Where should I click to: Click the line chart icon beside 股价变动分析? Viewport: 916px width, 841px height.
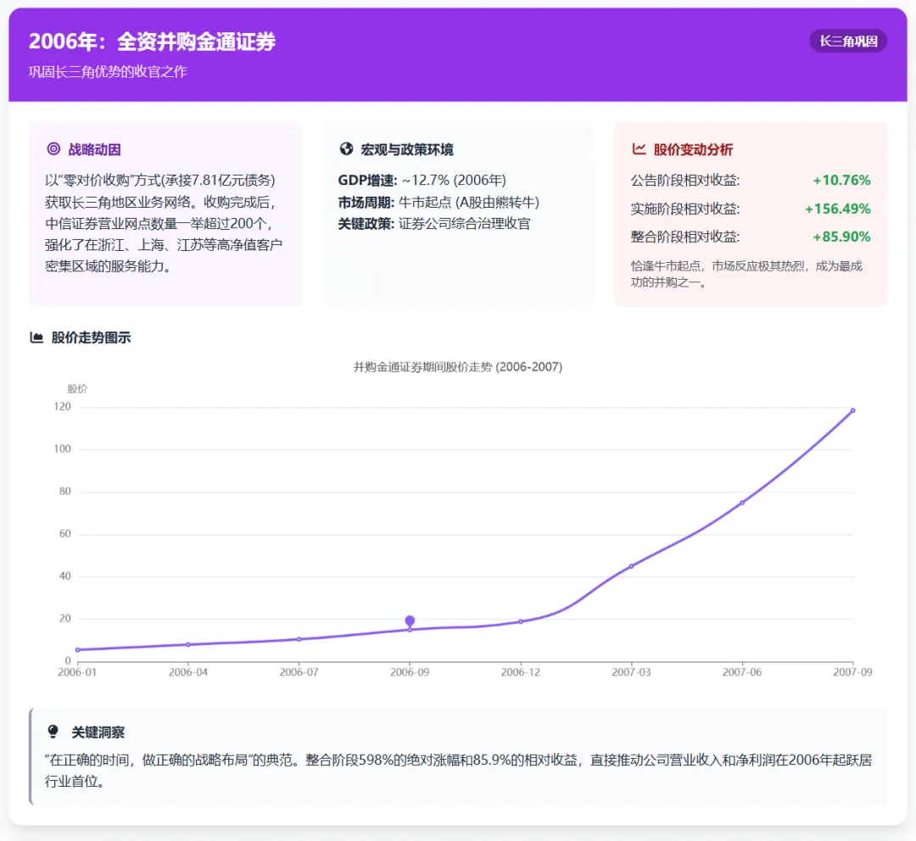coord(639,149)
